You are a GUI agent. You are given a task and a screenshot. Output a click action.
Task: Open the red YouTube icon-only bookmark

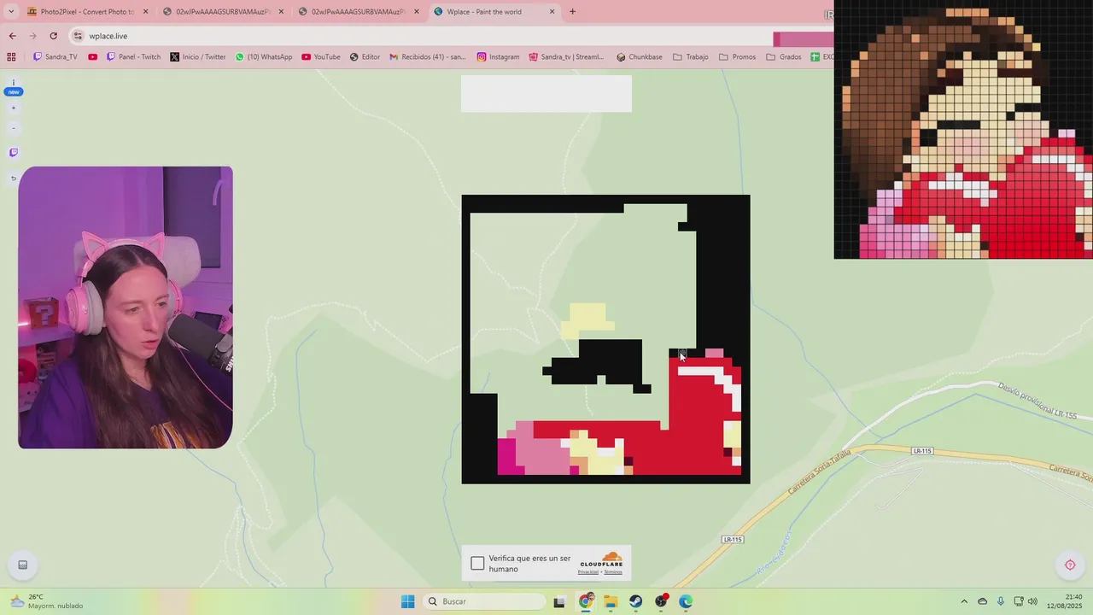click(92, 57)
